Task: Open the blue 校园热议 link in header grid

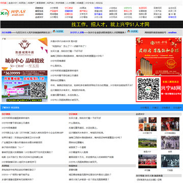Action: pos(98,8)
